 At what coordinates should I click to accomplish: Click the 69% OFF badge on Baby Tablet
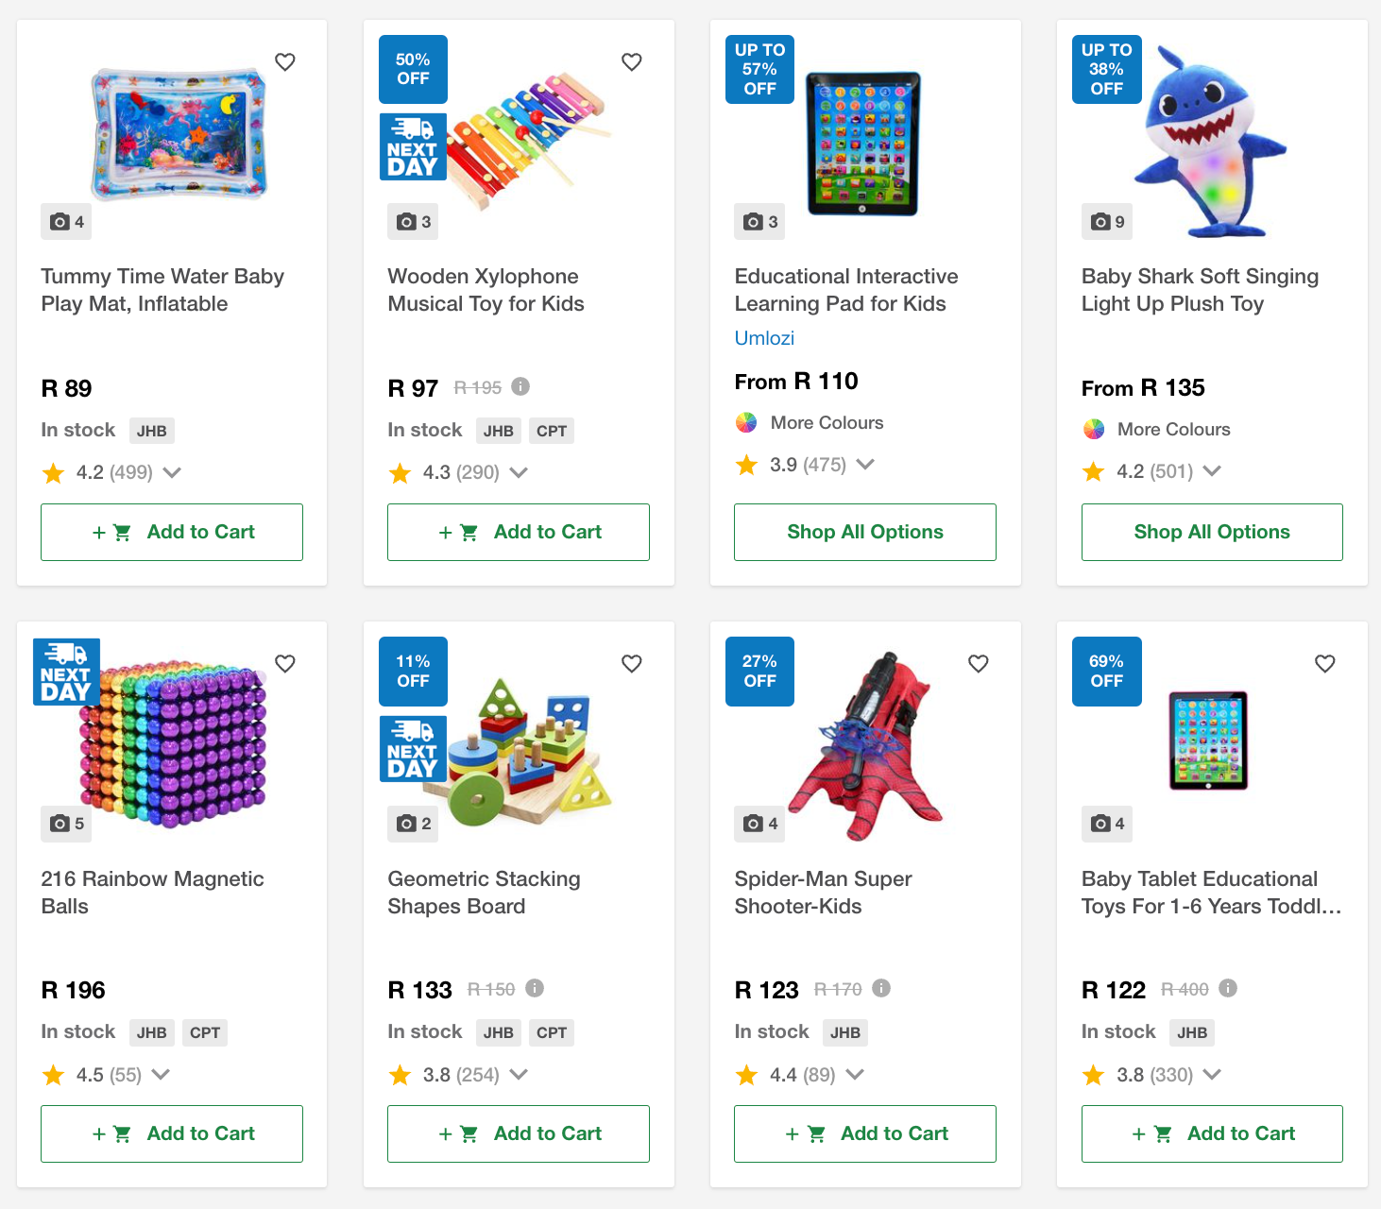click(1106, 672)
